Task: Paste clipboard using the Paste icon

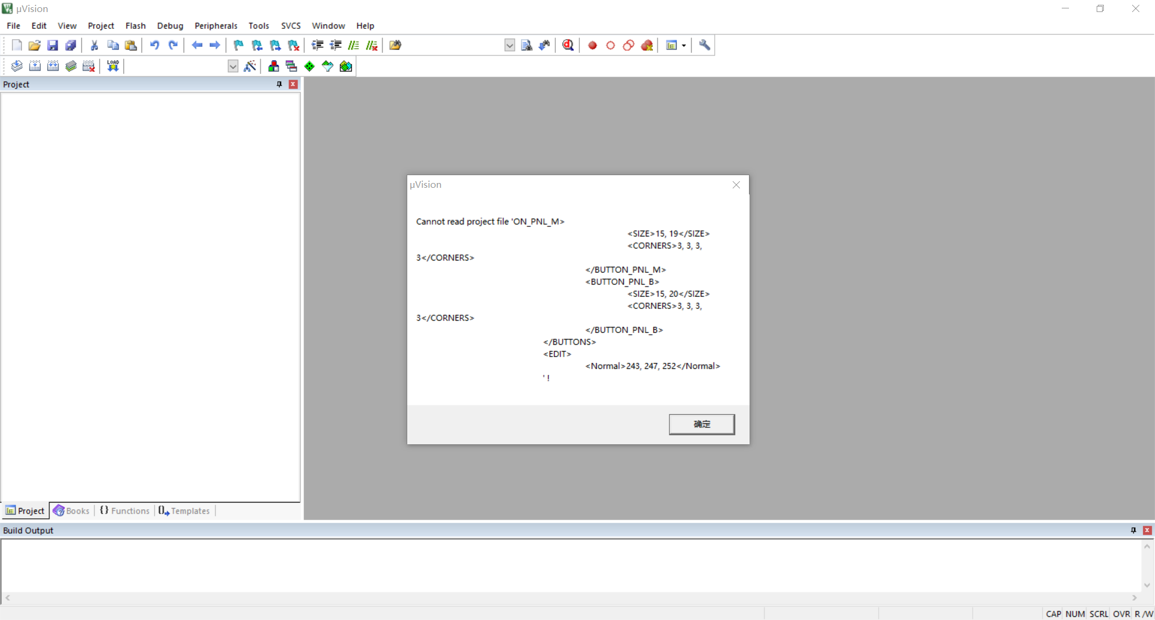Action: click(x=131, y=45)
